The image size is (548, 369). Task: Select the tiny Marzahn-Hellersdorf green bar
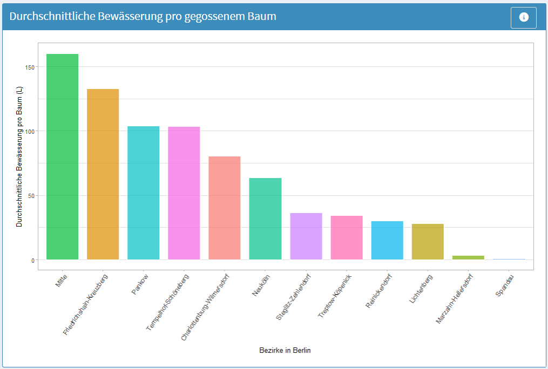point(468,258)
